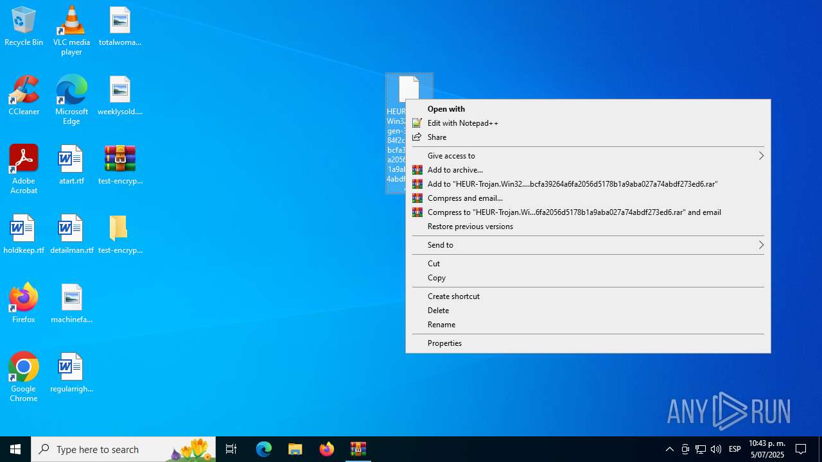Select the totalwoma... image file icon
This screenshot has height=462, width=822.
coord(120,27)
